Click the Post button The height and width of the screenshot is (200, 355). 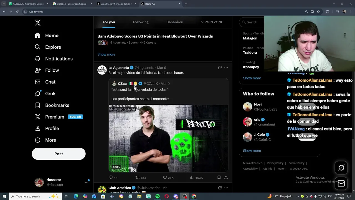tap(59, 154)
